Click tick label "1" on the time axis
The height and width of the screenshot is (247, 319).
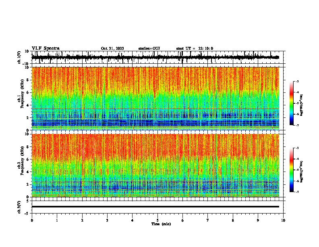[x=57, y=220]
